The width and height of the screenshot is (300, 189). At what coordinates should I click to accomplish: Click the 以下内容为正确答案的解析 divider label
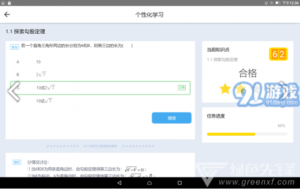(x=100, y=146)
